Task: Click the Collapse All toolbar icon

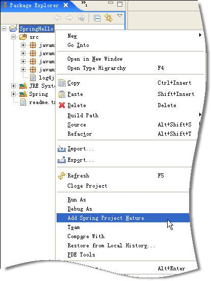Action: tap(97, 18)
